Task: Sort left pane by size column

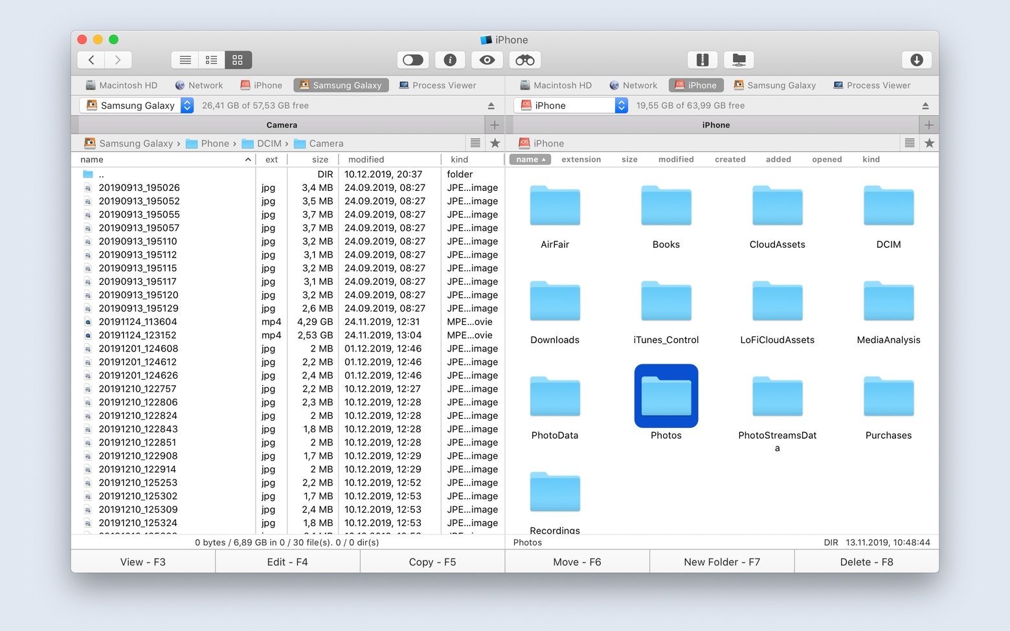Action: [x=314, y=160]
